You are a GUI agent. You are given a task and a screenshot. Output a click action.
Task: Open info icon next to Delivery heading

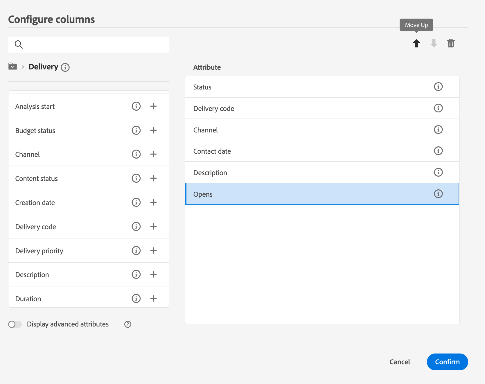click(65, 67)
